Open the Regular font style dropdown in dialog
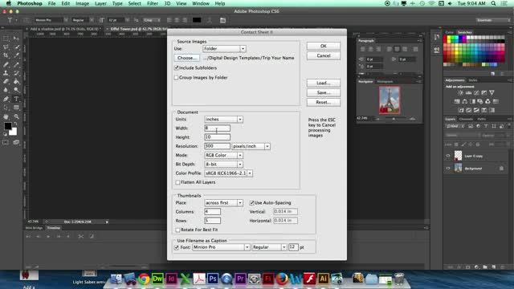This screenshot has width=514, height=289. point(269,247)
